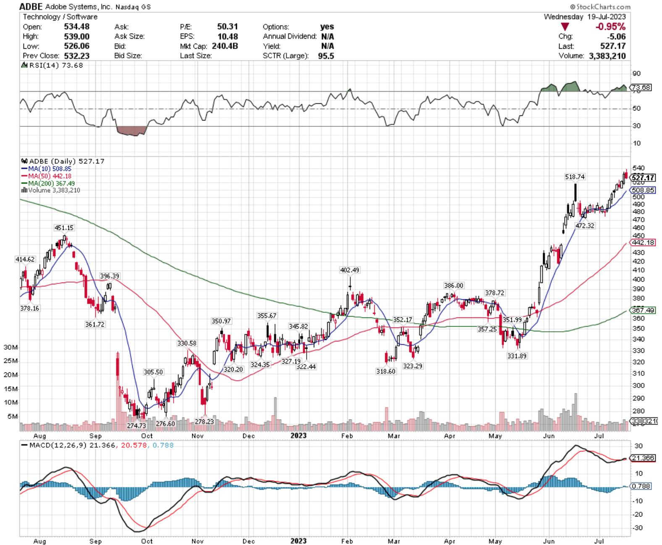Click the 323.29 price label
662x545 pixels.
(412, 366)
